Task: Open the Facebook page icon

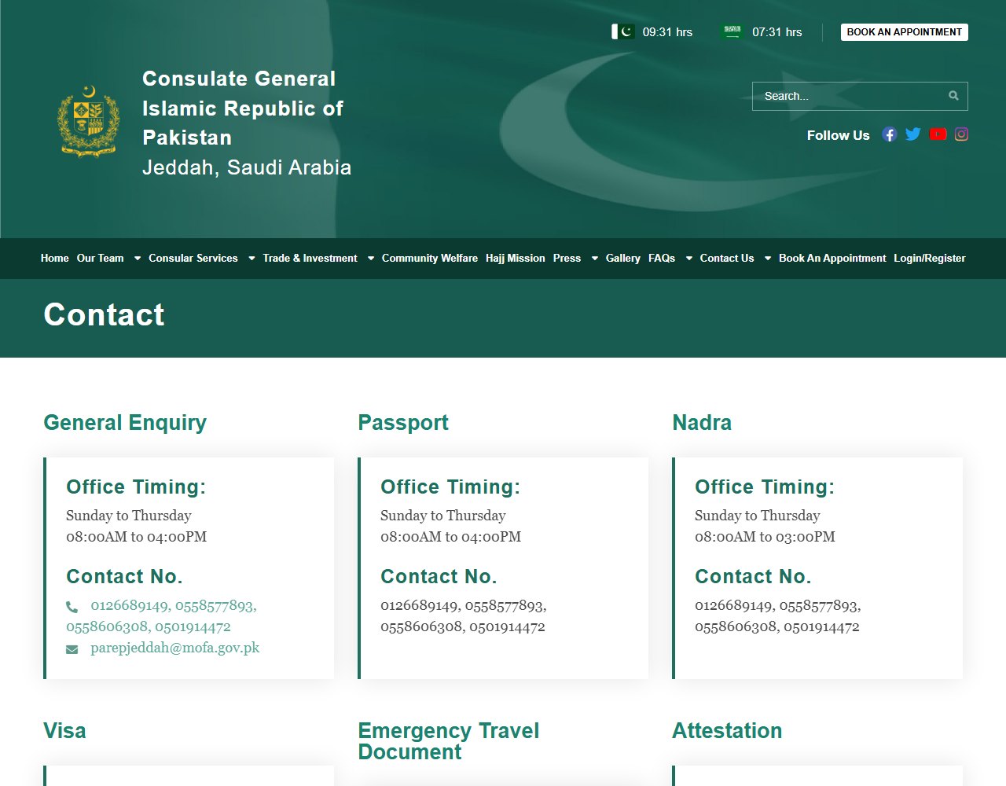Action: [x=889, y=134]
